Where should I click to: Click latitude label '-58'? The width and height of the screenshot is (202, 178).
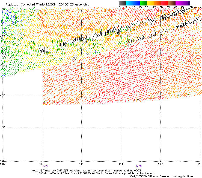2,127
